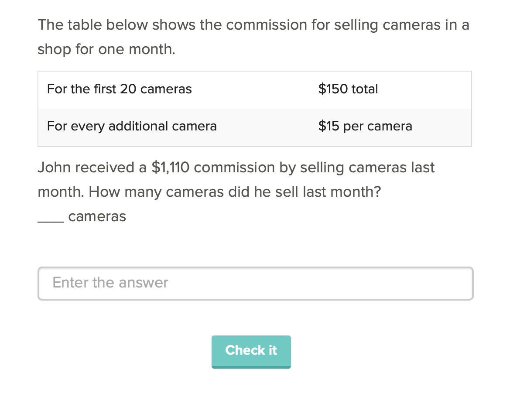The image size is (520, 397).
Task: Click the "$1,110" amount in the question
Action: pyautogui.click(x=170, y=168)
